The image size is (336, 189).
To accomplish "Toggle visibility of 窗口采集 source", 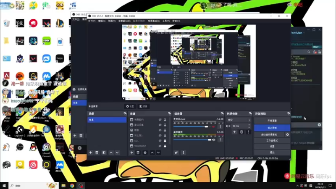I will pos(160,125).
